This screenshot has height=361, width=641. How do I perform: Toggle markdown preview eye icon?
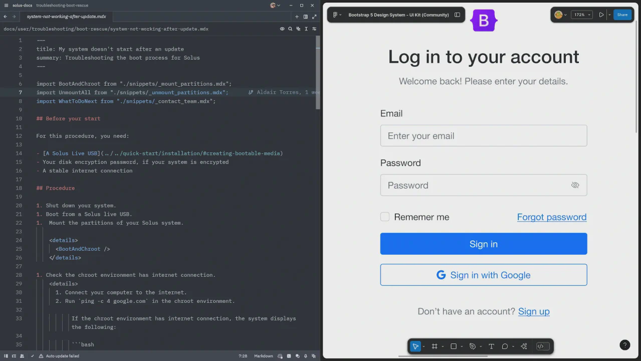pyautogui.click(x=282, y=29)
